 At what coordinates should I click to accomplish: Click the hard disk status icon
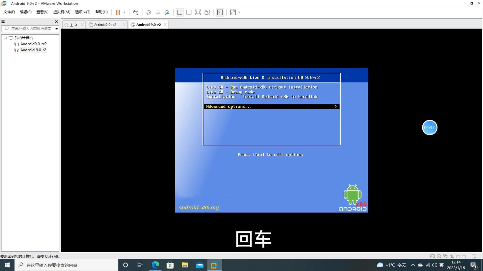[x=432, y=256]
